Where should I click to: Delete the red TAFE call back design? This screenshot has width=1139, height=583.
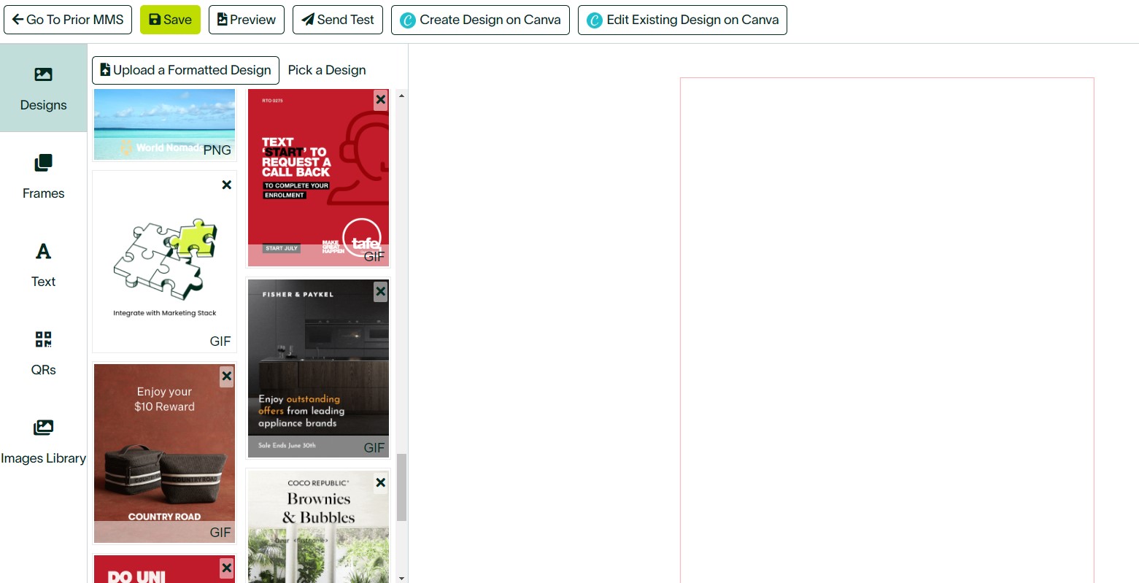380,100
